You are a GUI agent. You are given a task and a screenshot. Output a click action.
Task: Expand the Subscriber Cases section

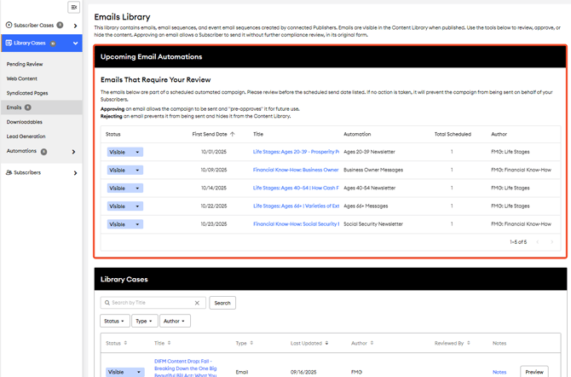click(73, 26)
